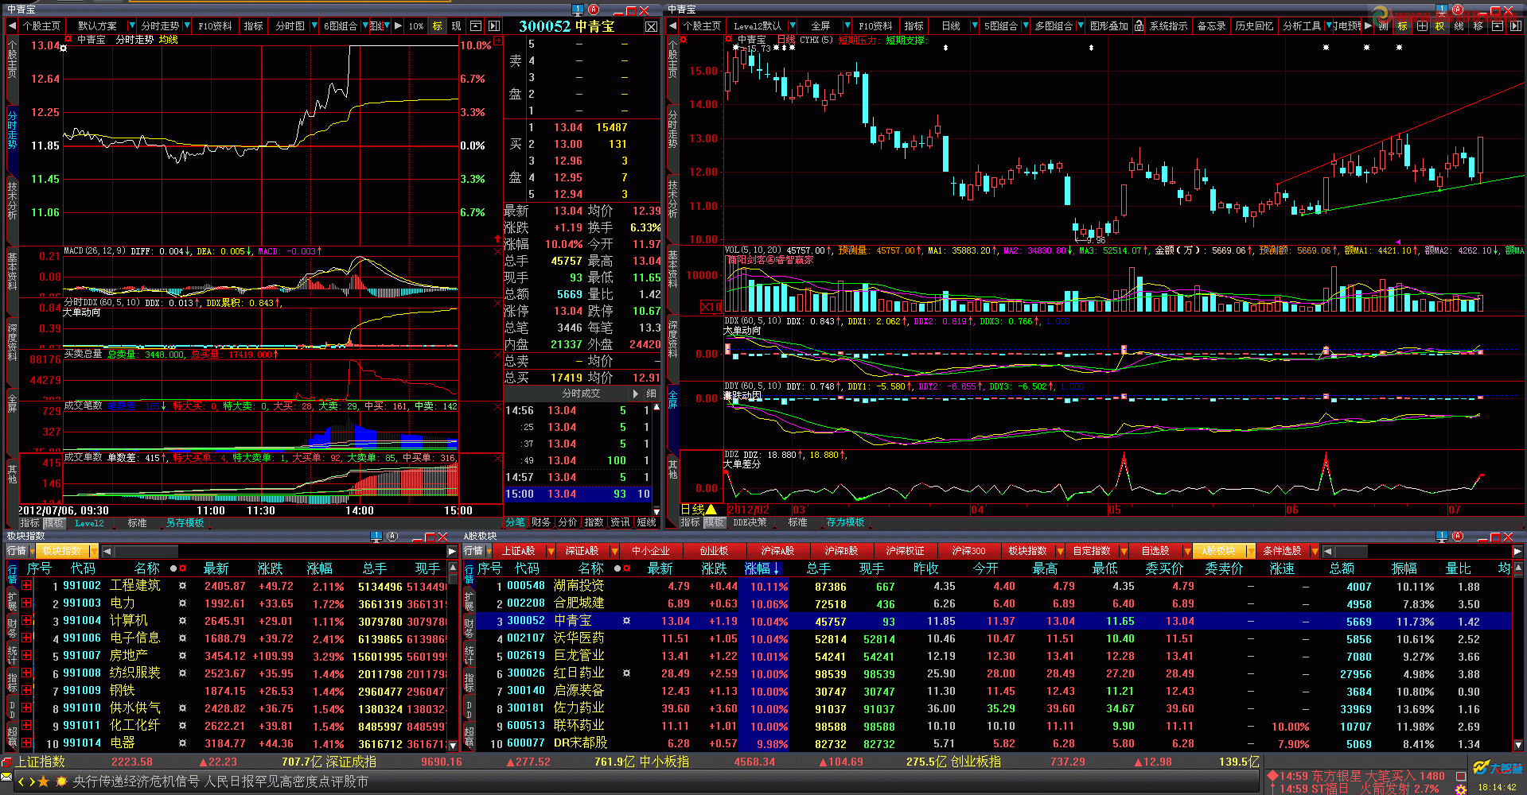Click the 细 detail button beside 分时成交

651,394
